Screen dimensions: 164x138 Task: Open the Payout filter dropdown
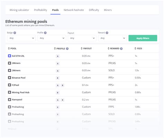(x=82, y=38)
